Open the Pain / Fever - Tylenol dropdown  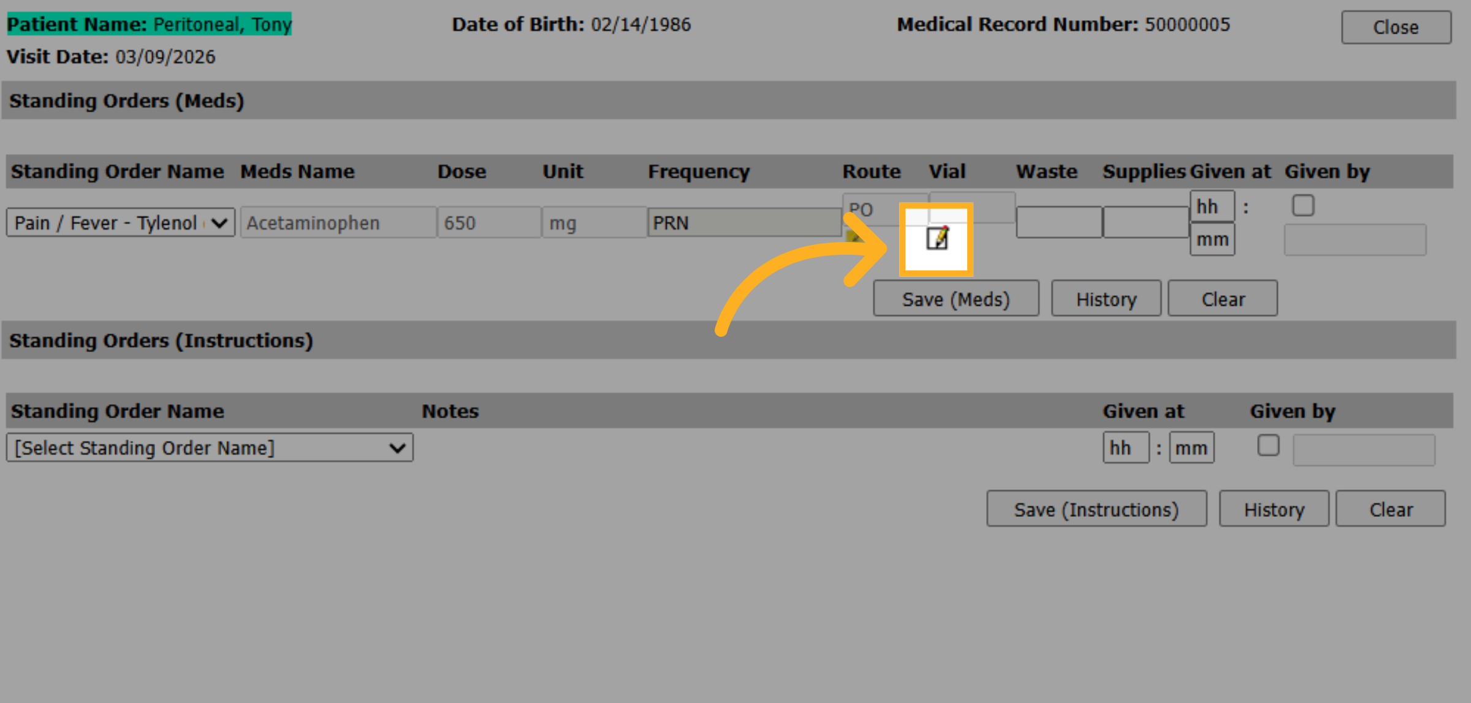121,222
